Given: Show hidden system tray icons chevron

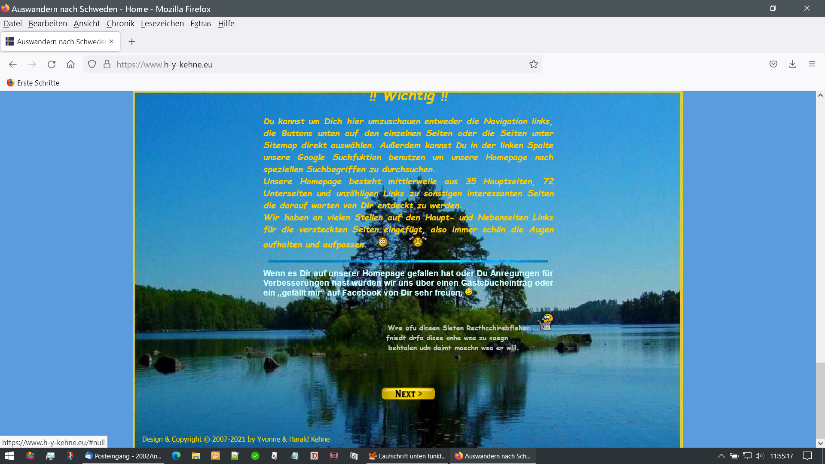Looking at the screenshot, I should pyautogui.click(x=721, y=456).
